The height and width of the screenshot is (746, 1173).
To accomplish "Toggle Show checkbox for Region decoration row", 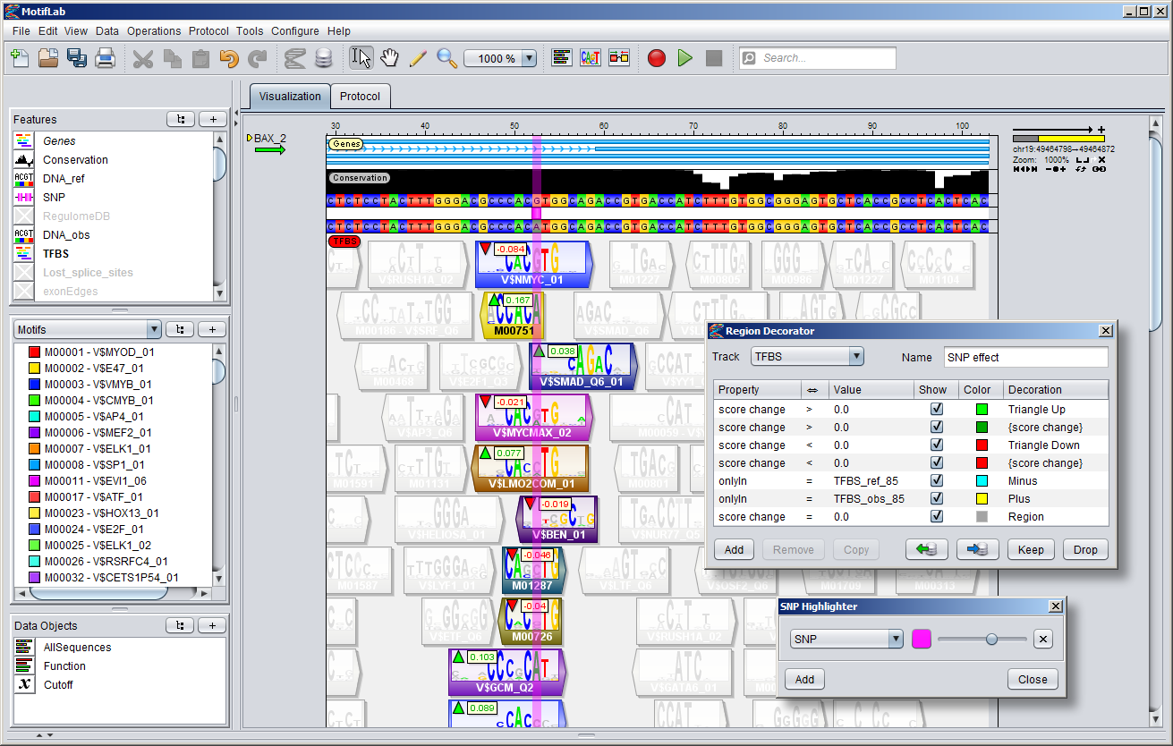I will point(936,516).
